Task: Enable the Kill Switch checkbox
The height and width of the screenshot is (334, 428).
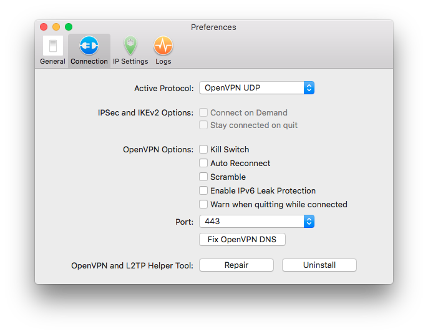Action: pos(203,149)
